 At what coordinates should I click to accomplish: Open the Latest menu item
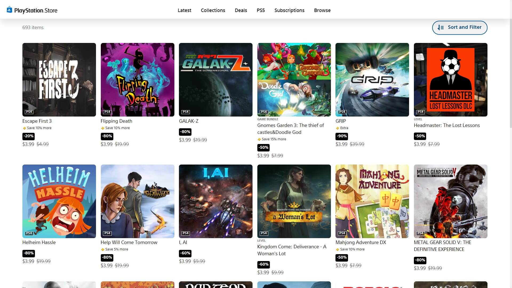pos(184,10)
